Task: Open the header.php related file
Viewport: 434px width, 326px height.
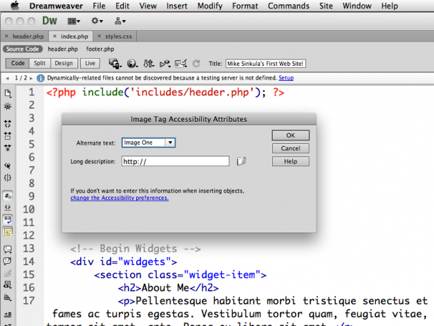Action: pos(63,49)
